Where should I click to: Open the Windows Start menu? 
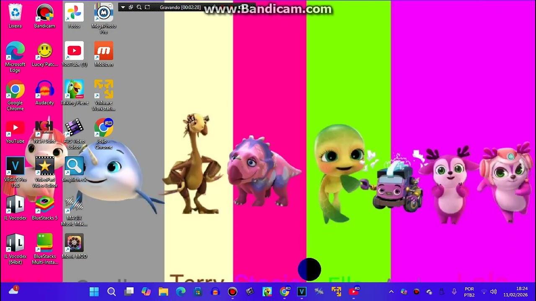point(94,291)
